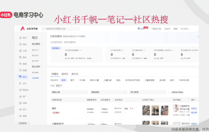Screen dimensions: 209x132
Task: Click the 女童穿搭秋冬 hot word row
Action: pos(58,124)
